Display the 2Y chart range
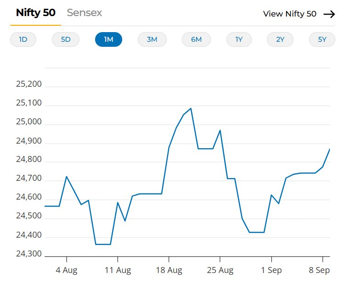 (280, 39)
